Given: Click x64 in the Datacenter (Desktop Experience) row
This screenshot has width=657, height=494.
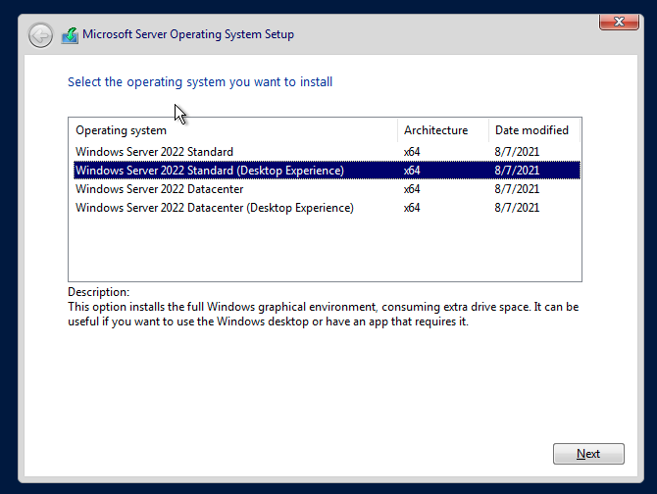Looking at the screenshot, I should click(x=412, y=208).
